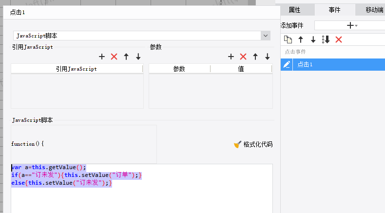Click the code line starting with else{
Viewport: 385px width, 213px height.
[x=61, y=183]
